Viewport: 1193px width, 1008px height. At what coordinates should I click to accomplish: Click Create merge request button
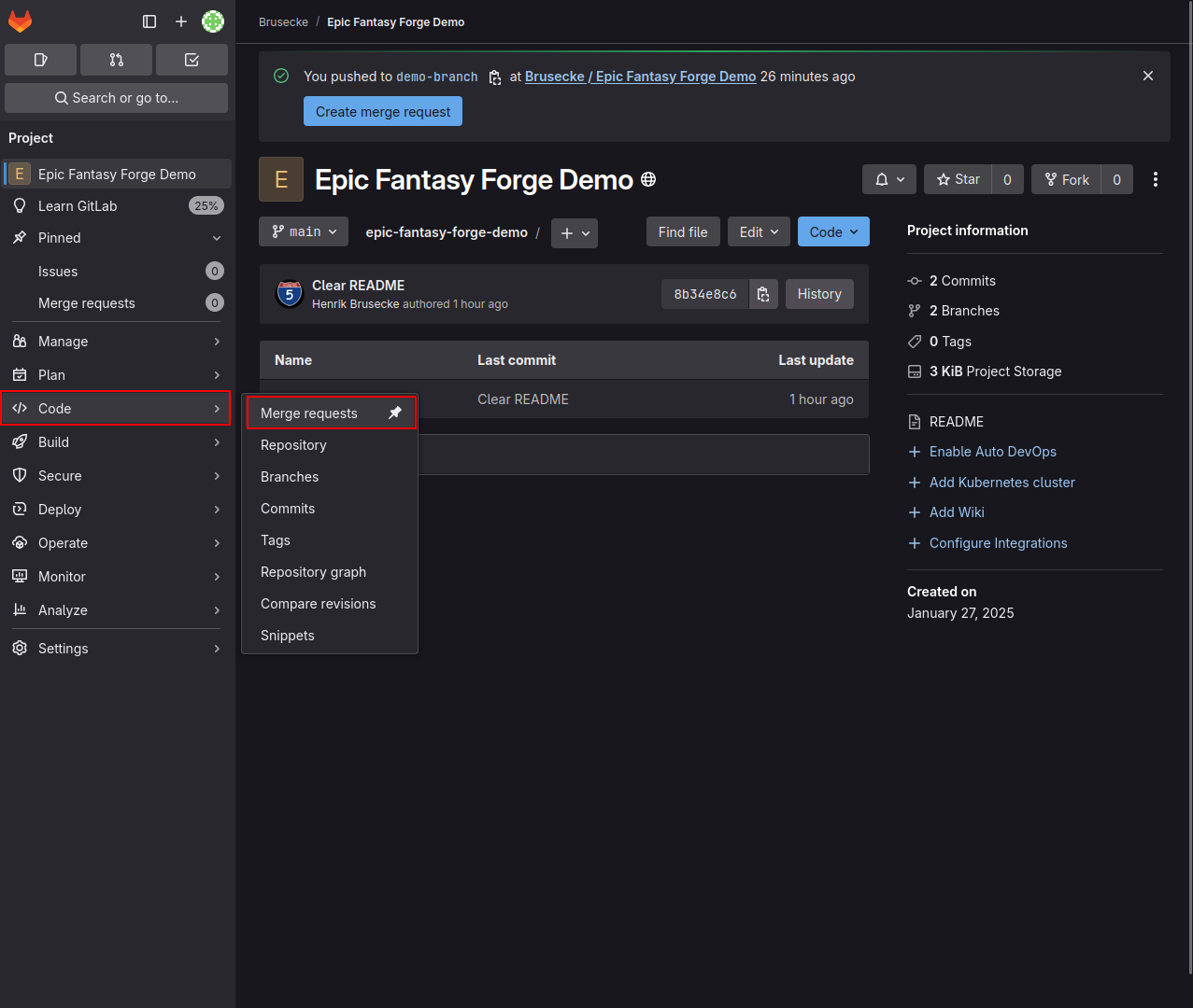(383, 112)
